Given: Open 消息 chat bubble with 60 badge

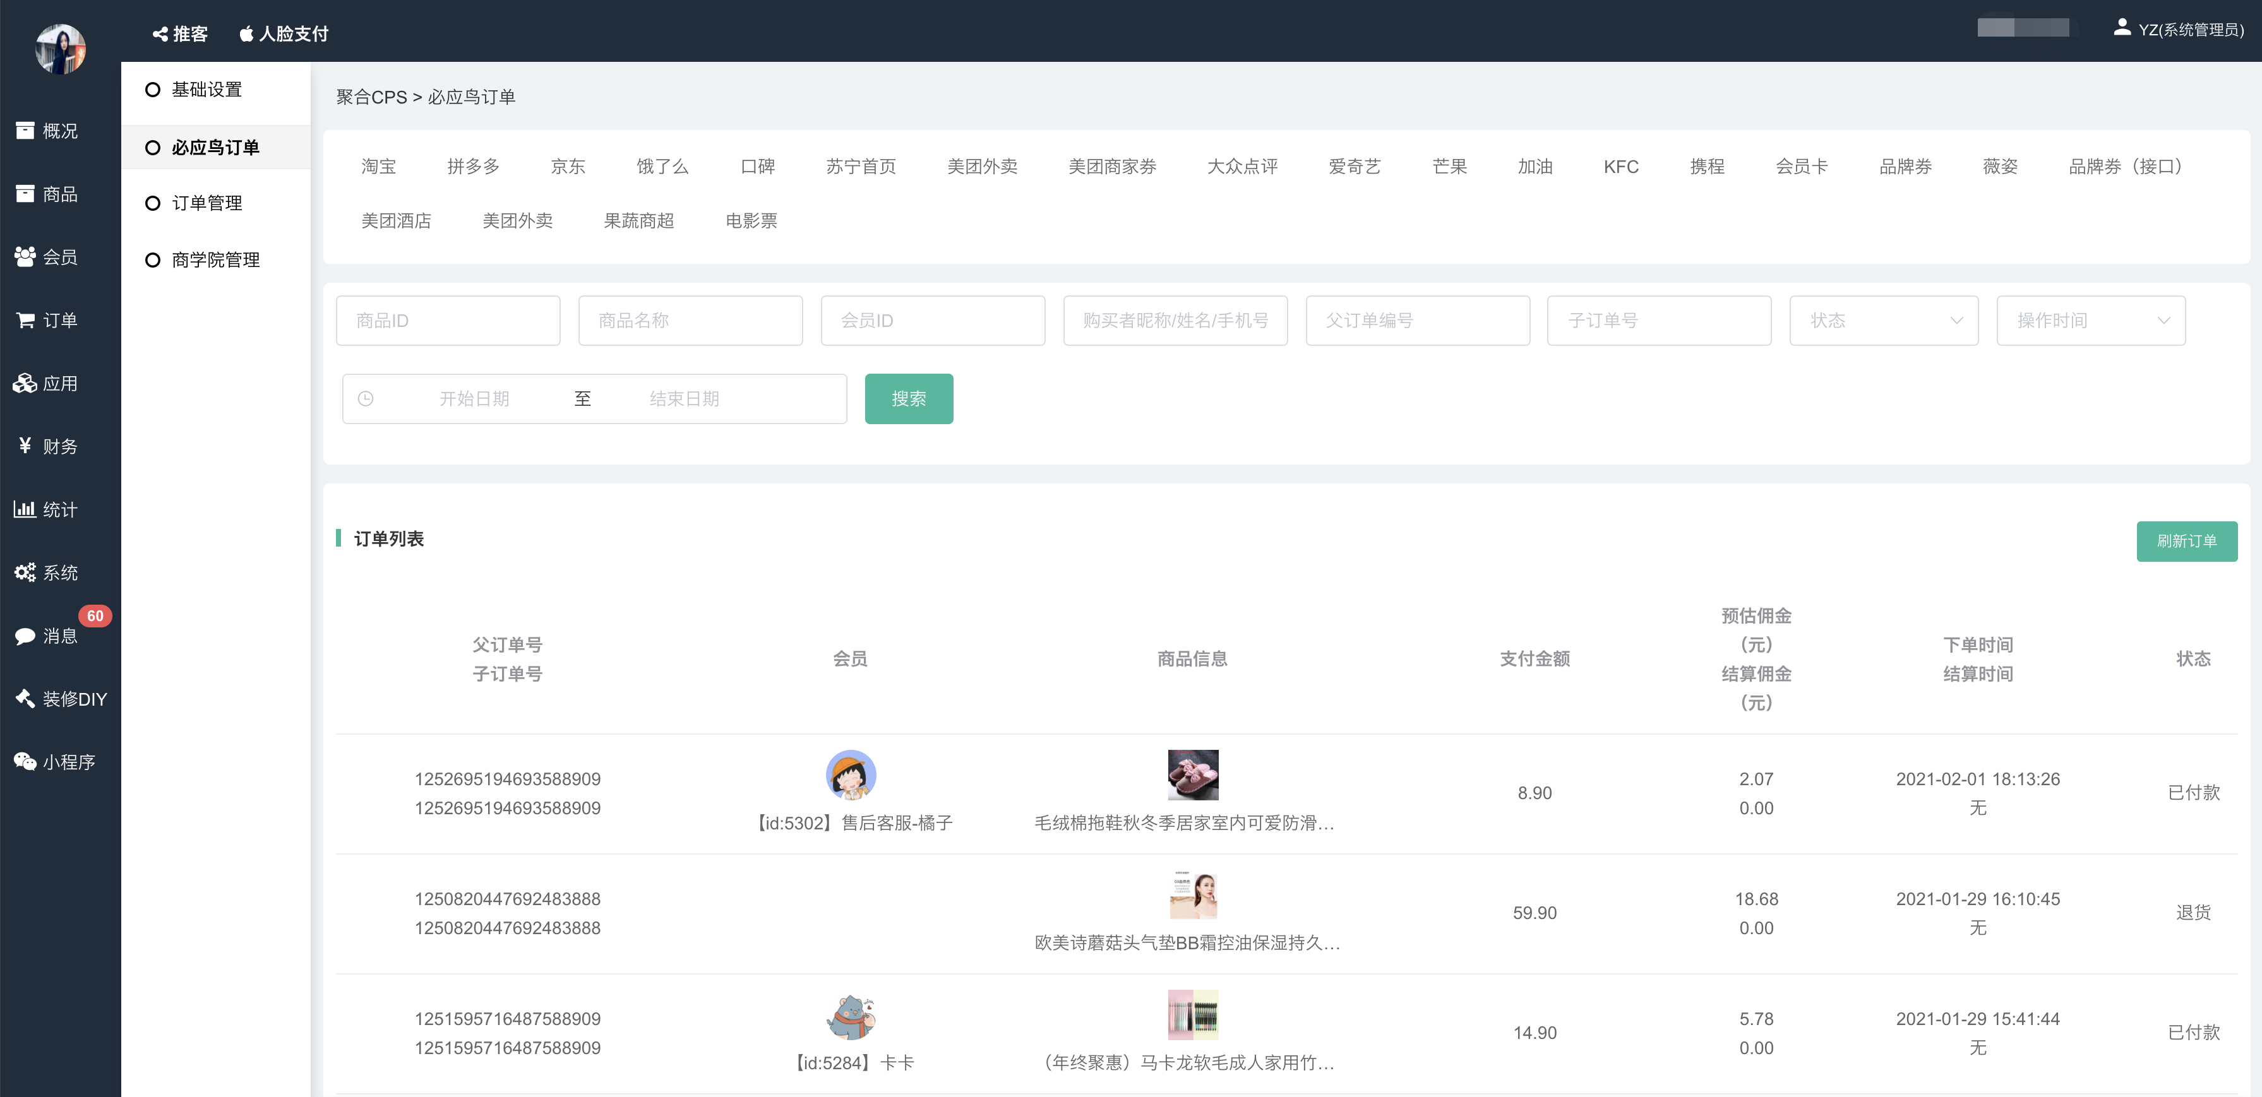Looking at the screenshot, I should (x=25, y=636).
